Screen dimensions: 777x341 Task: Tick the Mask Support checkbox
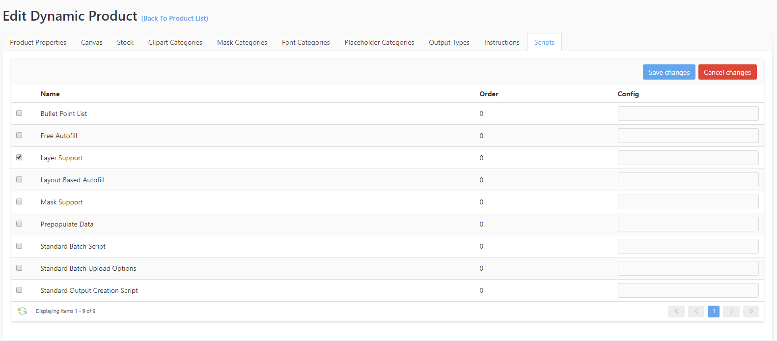coord(19,201)
